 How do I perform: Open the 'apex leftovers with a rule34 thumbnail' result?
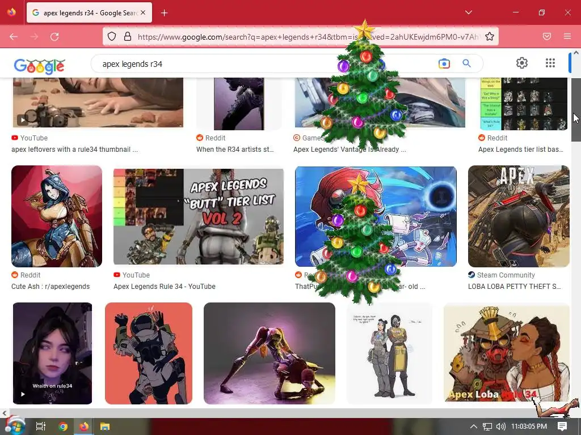74,150
